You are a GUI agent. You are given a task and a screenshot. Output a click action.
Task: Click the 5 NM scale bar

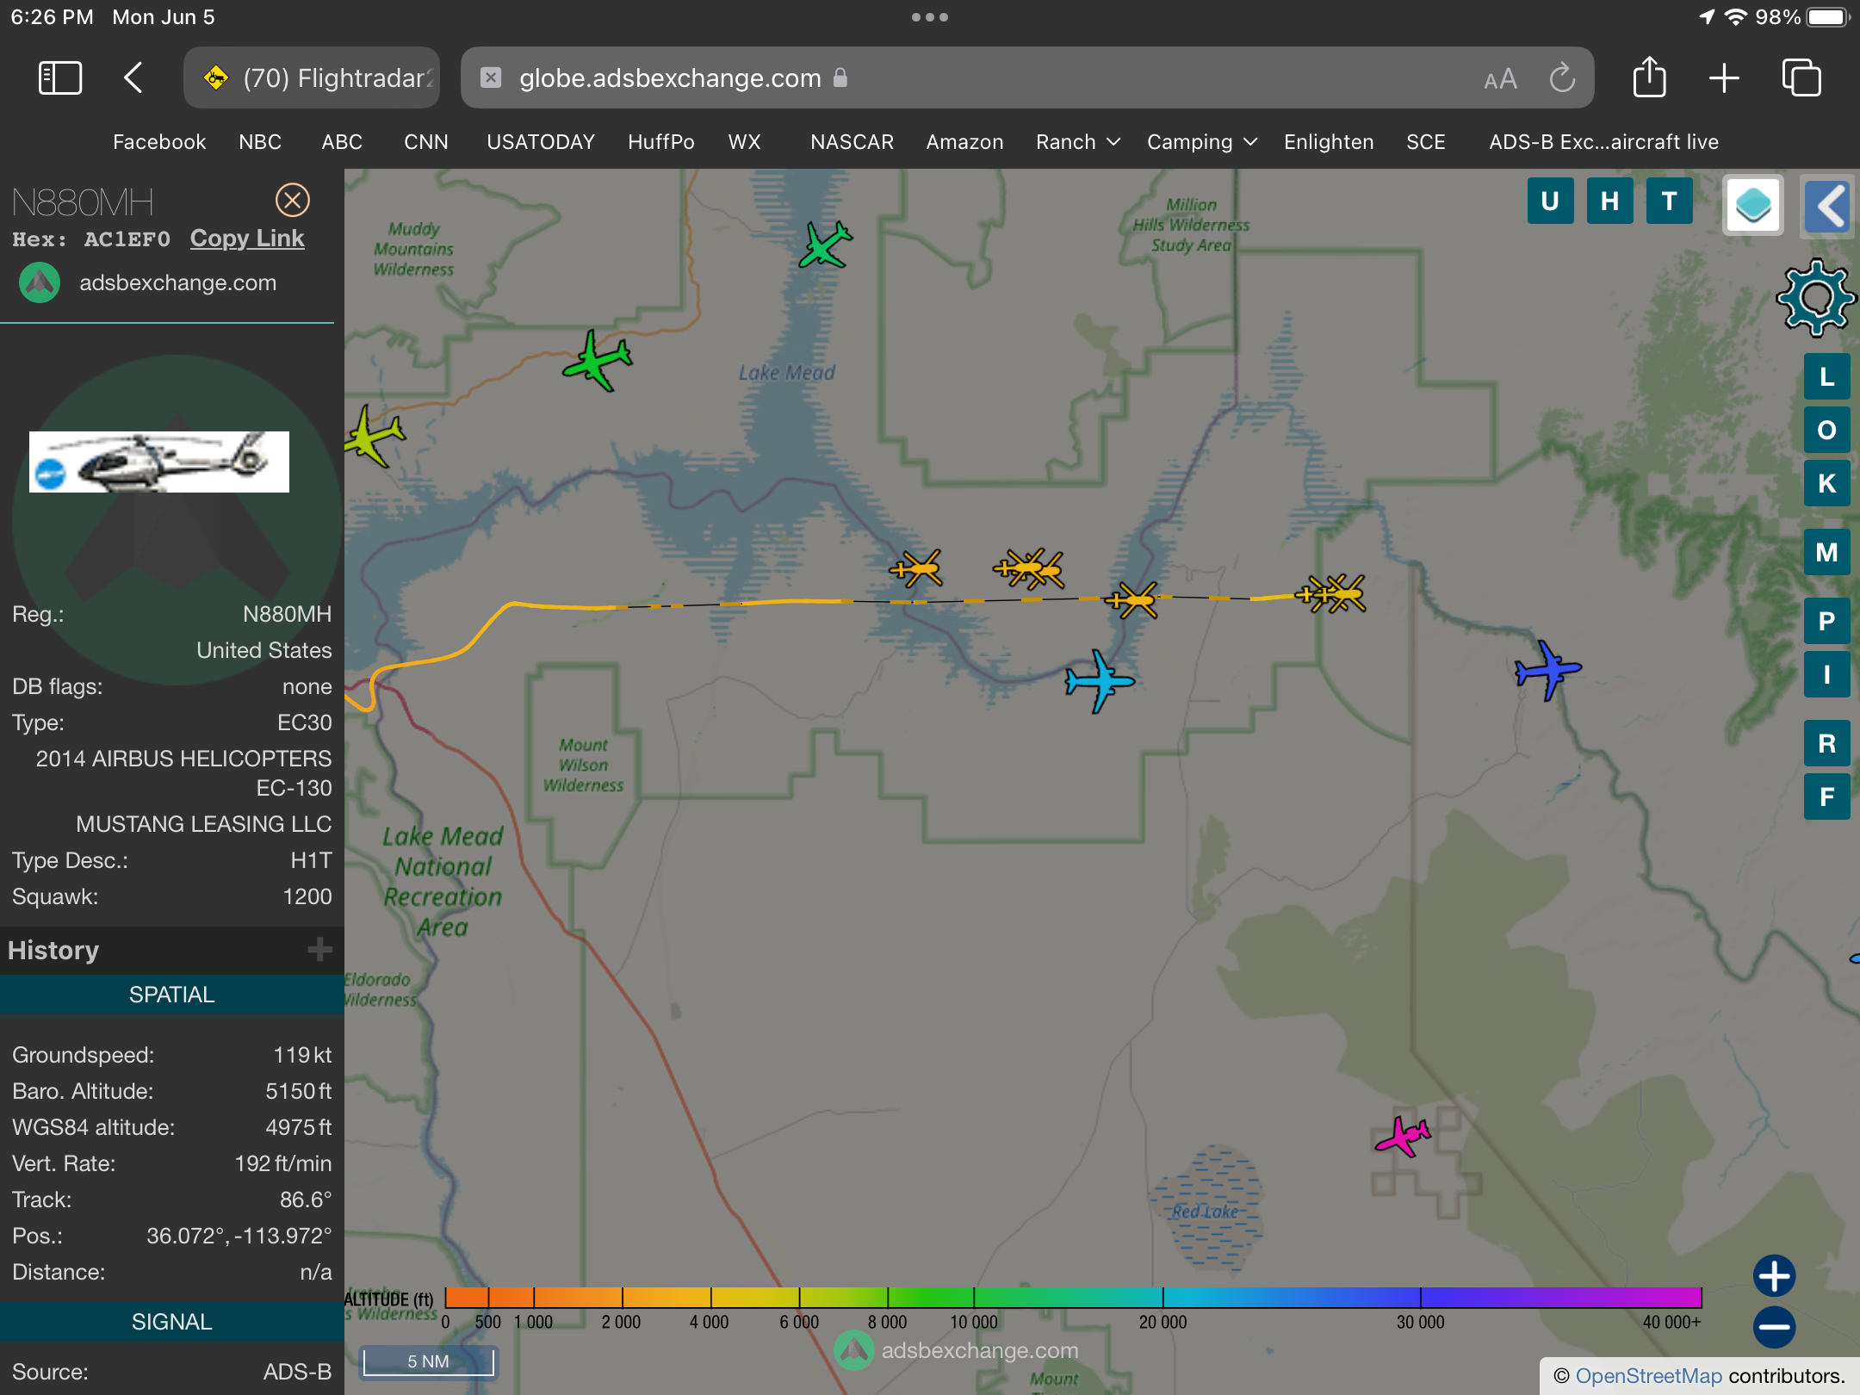(428, 1361)
